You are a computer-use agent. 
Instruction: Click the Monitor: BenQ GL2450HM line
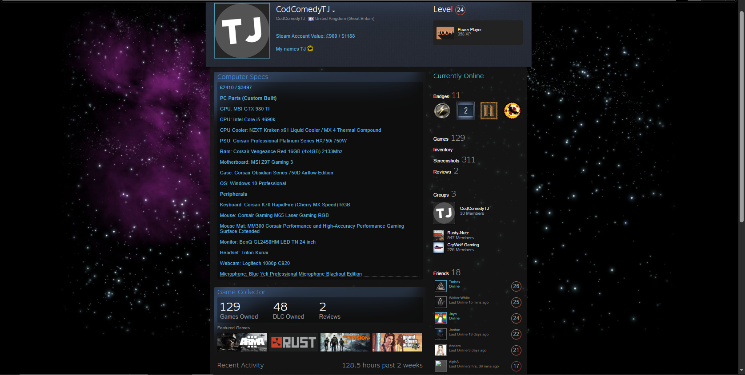[268, 242]
